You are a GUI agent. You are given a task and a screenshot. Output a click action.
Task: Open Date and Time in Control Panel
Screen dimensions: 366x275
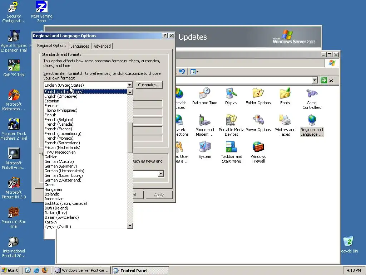click(x=204, y=96)
